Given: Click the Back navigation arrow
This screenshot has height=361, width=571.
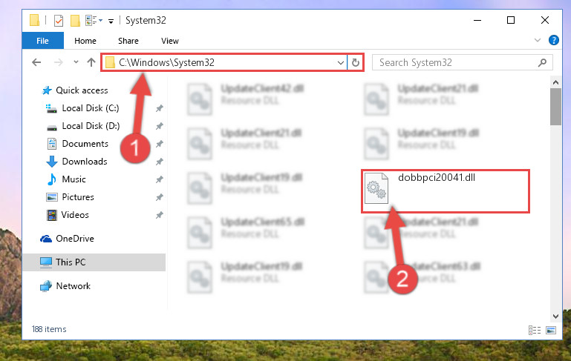Looking at the screenshot, I should [x=36, y=62].
